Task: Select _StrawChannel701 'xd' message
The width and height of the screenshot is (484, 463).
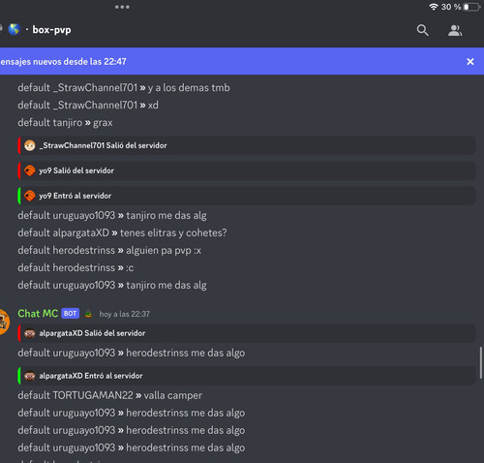Action: click(x=88, y=105)
